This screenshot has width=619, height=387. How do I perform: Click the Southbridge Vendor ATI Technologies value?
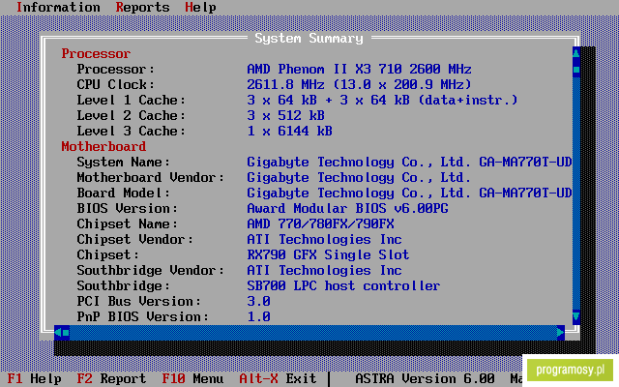click(x=325, y=270)
